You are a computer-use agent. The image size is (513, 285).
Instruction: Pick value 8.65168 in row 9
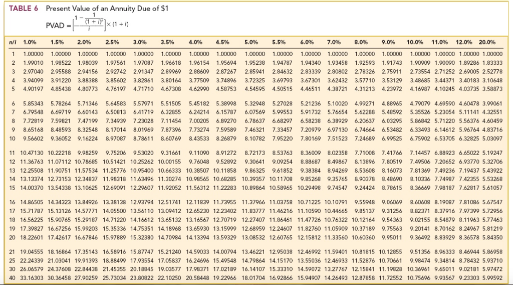(33, 130)
